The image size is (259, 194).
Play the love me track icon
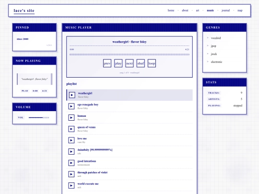tap(71, 140)
